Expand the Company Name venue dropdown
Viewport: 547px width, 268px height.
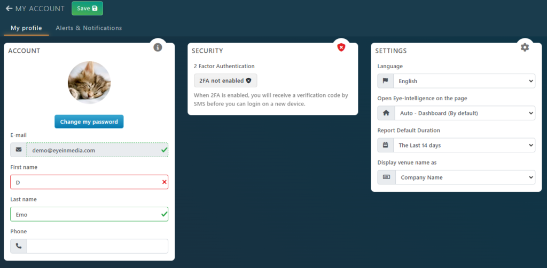pos(465,177)
